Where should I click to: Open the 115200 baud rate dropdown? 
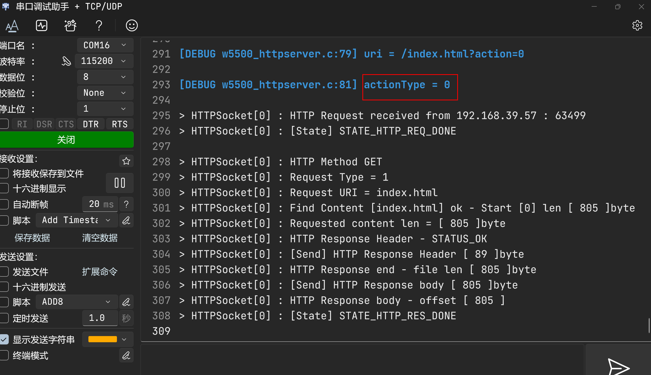click(x=104, y=61)
